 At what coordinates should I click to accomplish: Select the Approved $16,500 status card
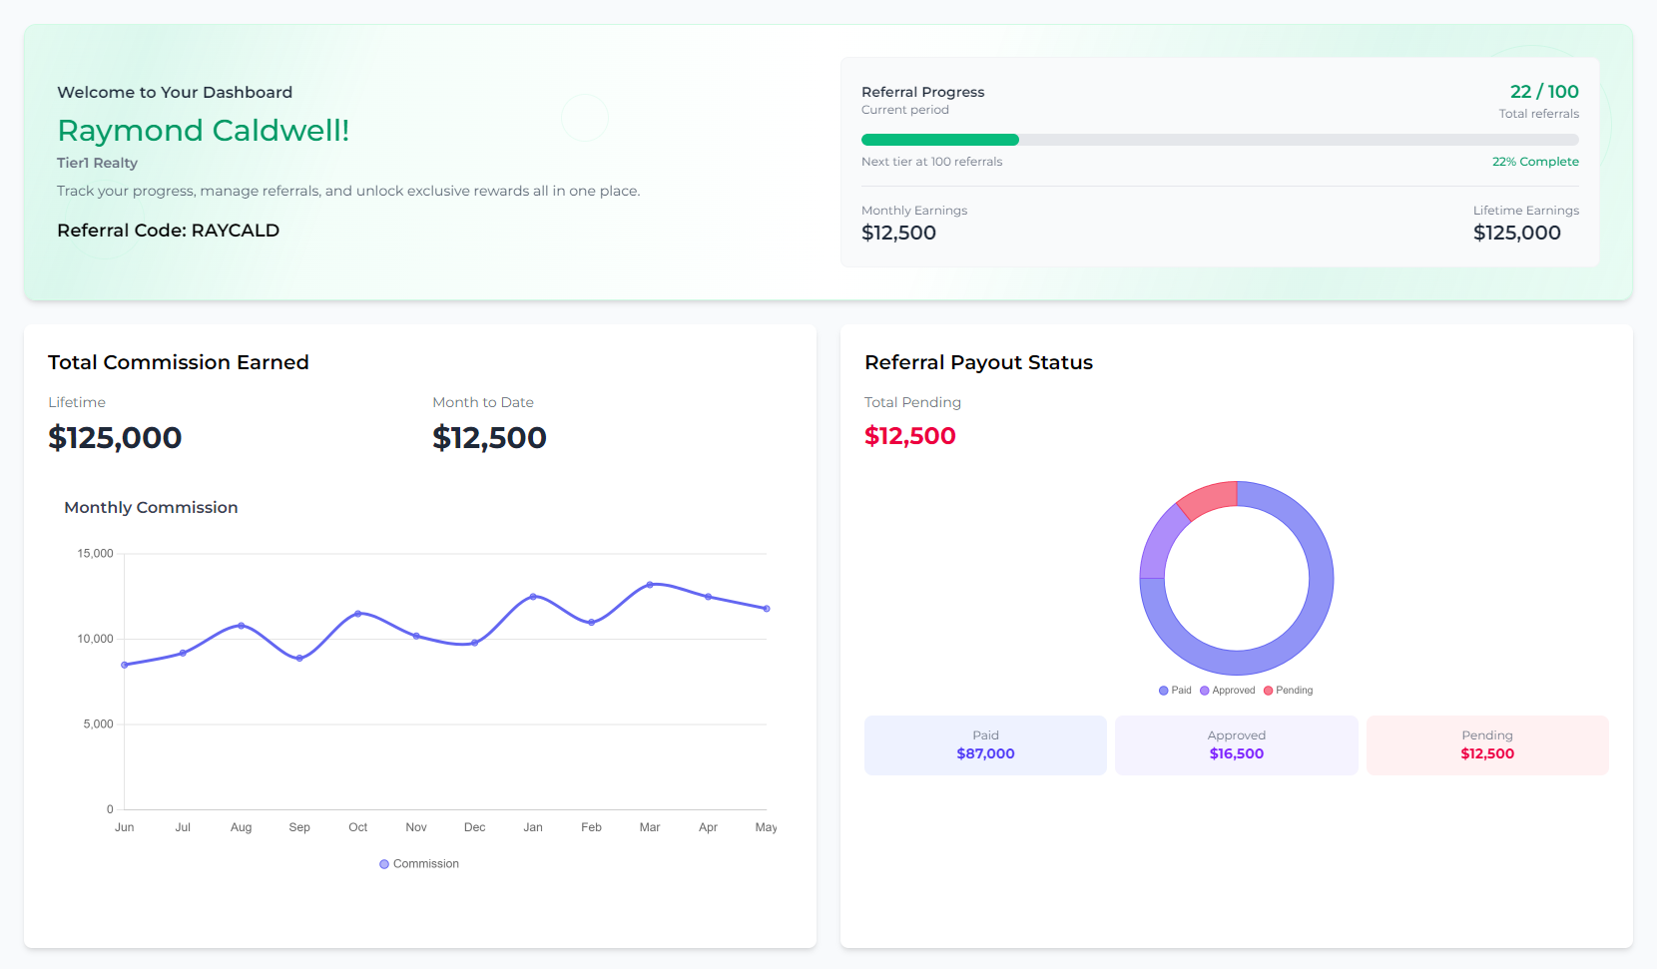(1236, 745)
